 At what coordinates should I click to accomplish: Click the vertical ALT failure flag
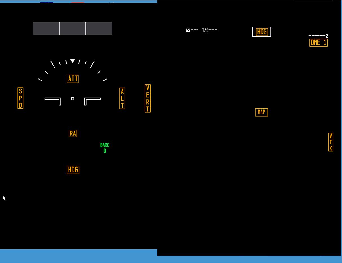[x=122, y=98]
